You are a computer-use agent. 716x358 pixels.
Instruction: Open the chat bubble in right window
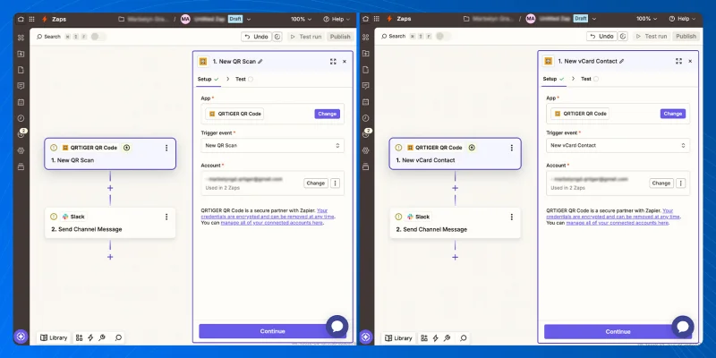tap(683, 327)
